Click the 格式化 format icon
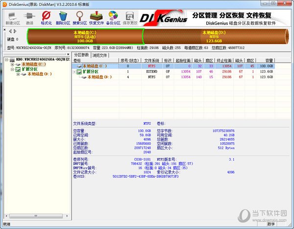294x229 pixels. 47,18
